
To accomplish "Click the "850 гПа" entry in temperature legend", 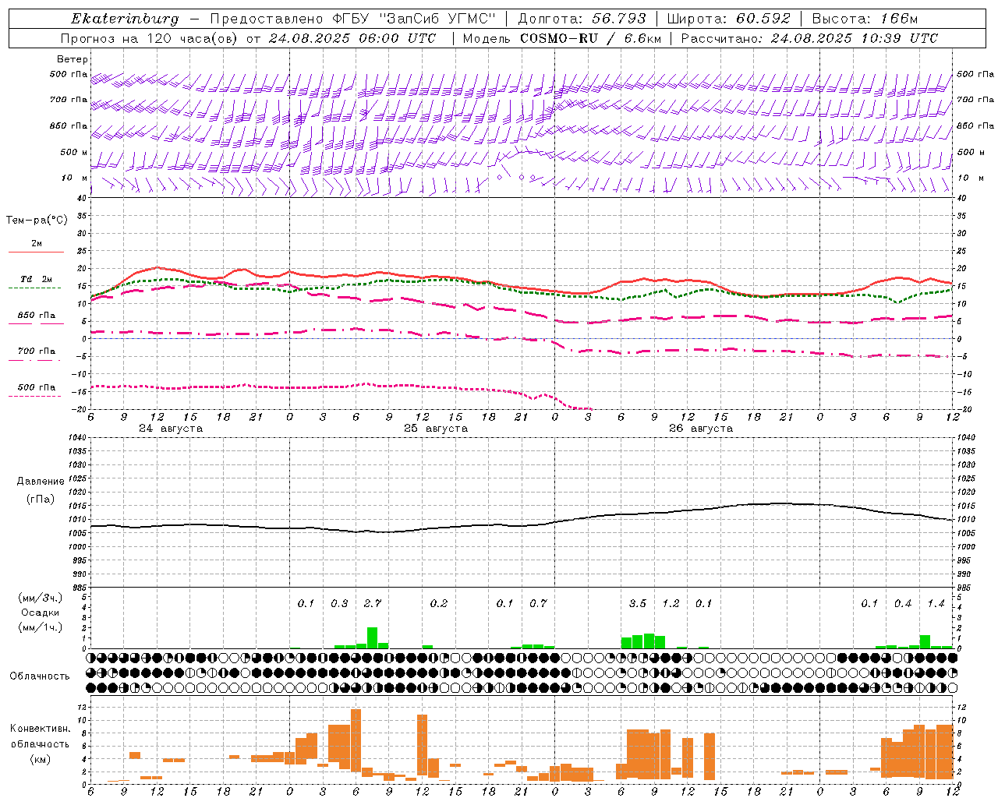I will point(36,316).
